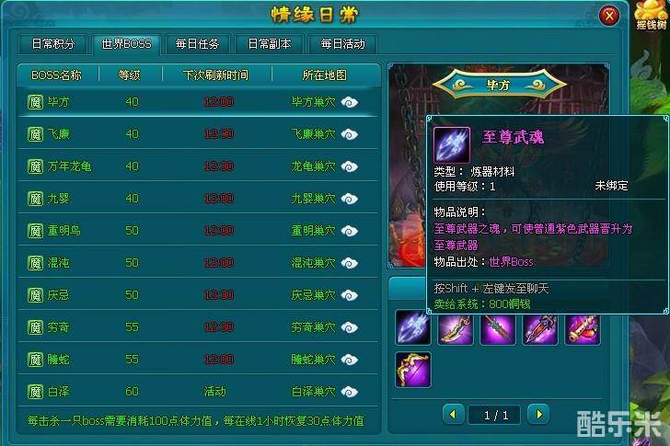View 毕方巢穴 map via eye icon
The width and height of the screenshot is (670, 446).
point(350,102)
